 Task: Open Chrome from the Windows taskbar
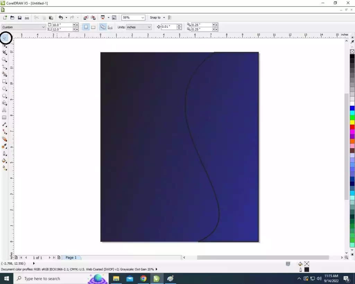(143, 278)
